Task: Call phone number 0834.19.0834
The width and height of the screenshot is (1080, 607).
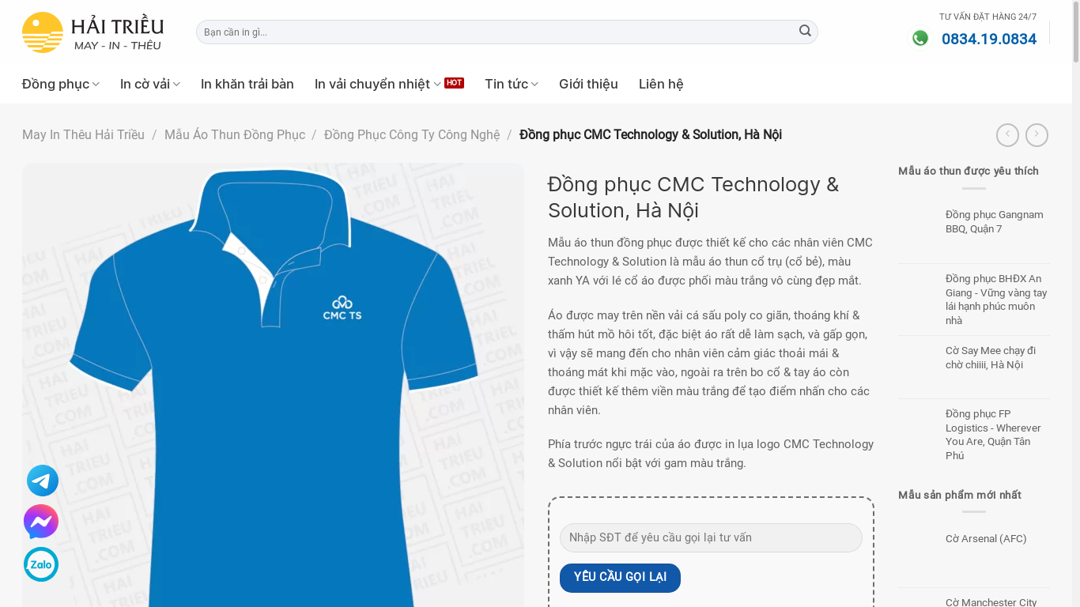Action: click(x=989, y=39)
